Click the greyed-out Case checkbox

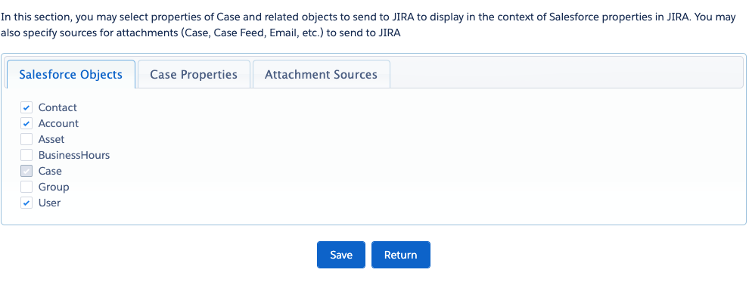[26, 171]
